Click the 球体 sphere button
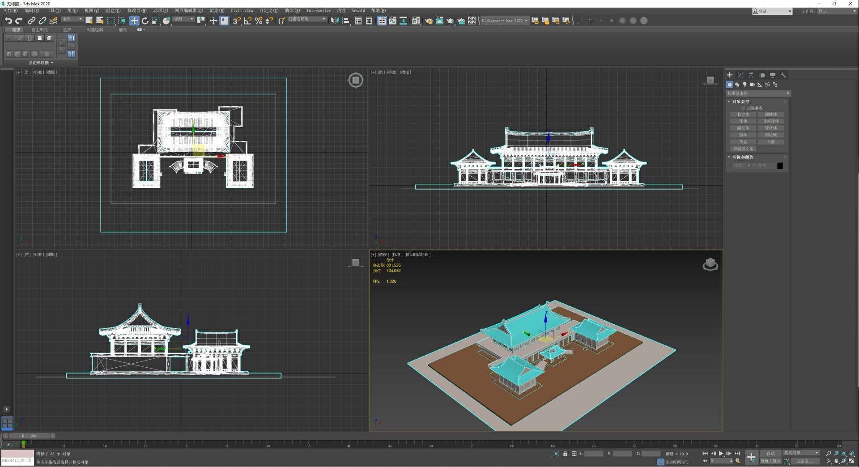The image size is (859, 467). 743,121
